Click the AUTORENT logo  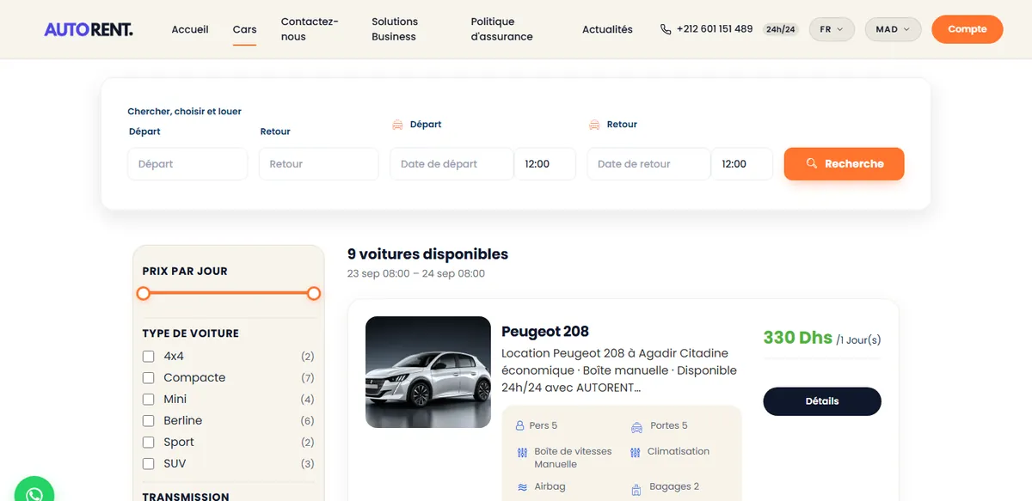(89, 29)
